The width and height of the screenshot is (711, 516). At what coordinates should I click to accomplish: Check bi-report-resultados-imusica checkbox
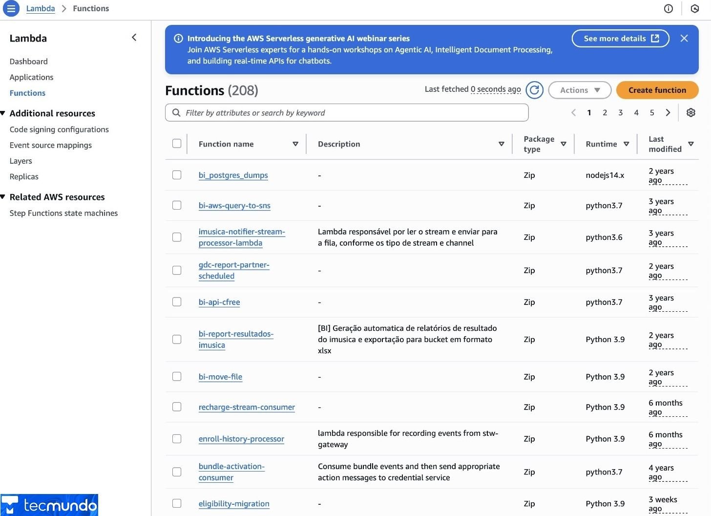177,339
